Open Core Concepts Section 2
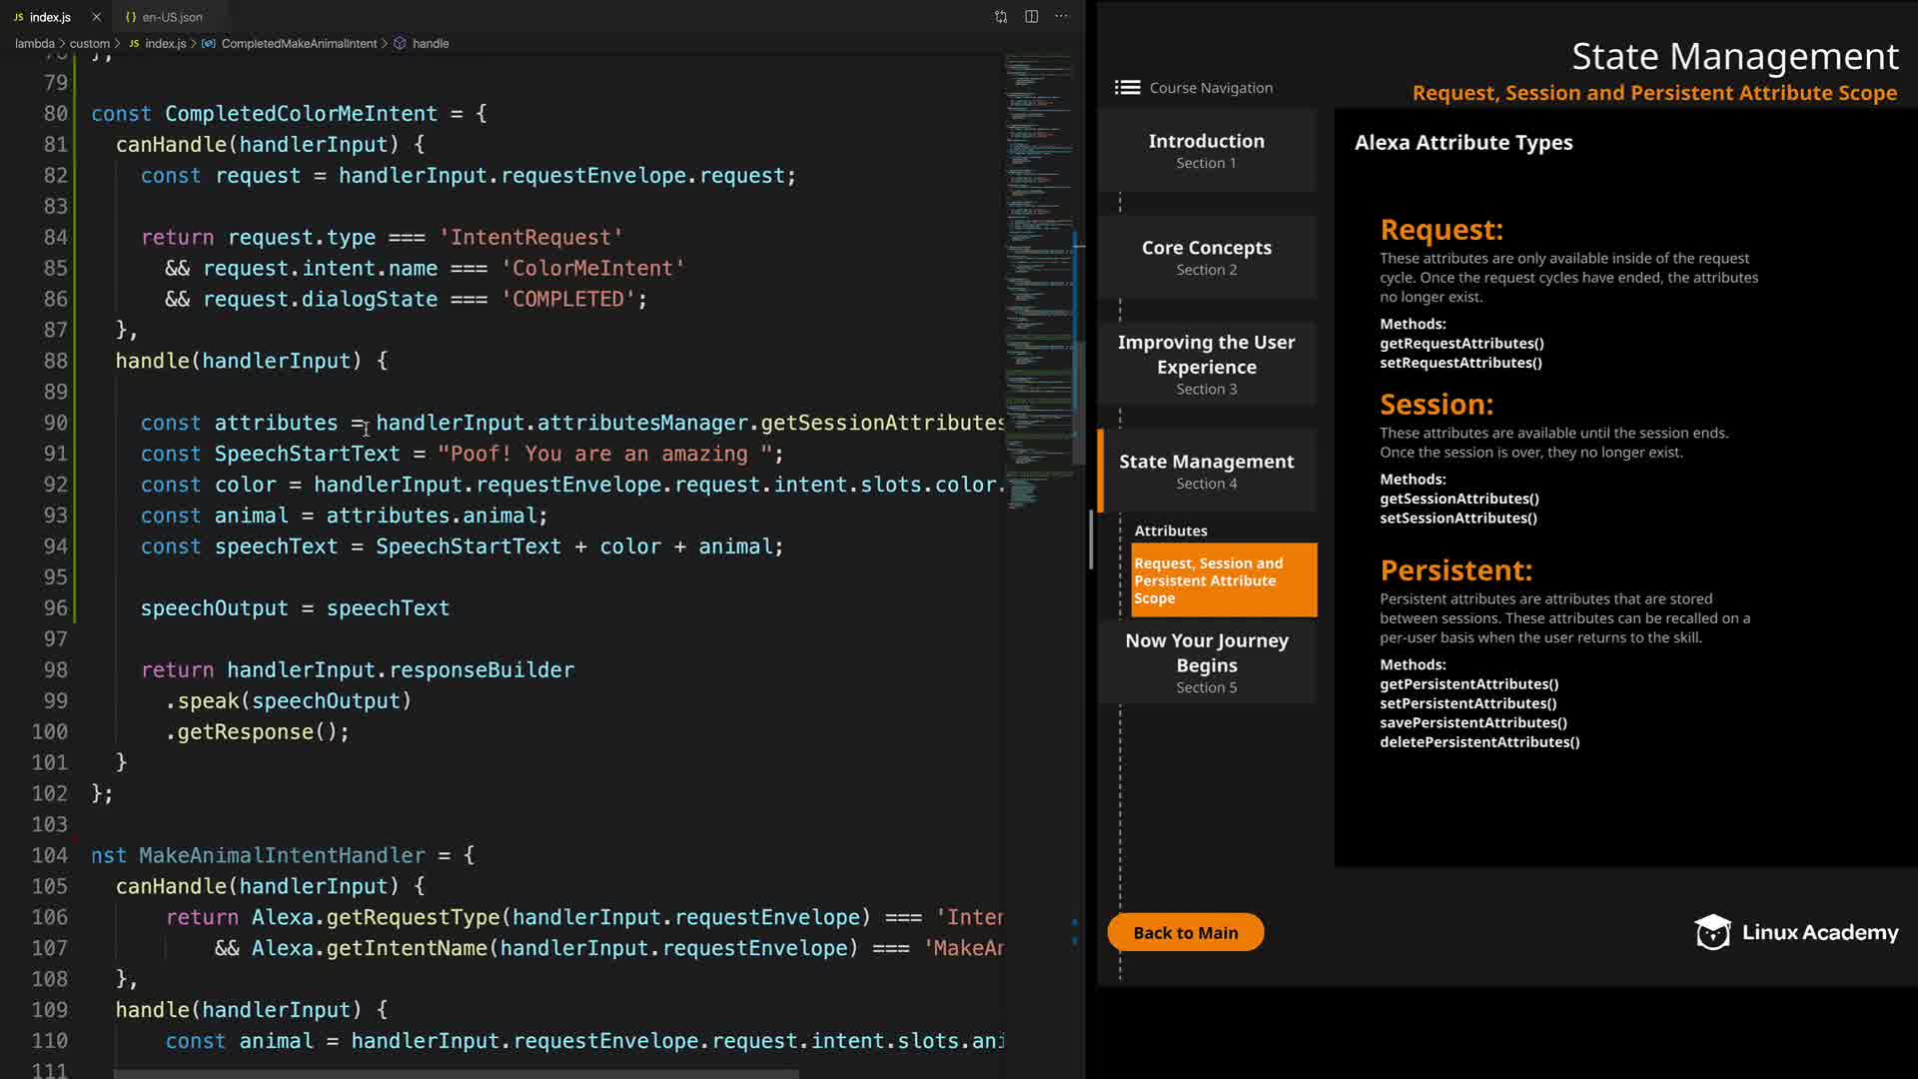 (1206, 257)
